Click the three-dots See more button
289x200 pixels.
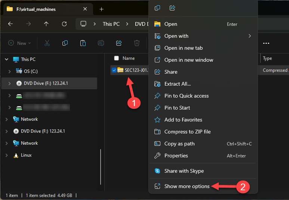266,43
